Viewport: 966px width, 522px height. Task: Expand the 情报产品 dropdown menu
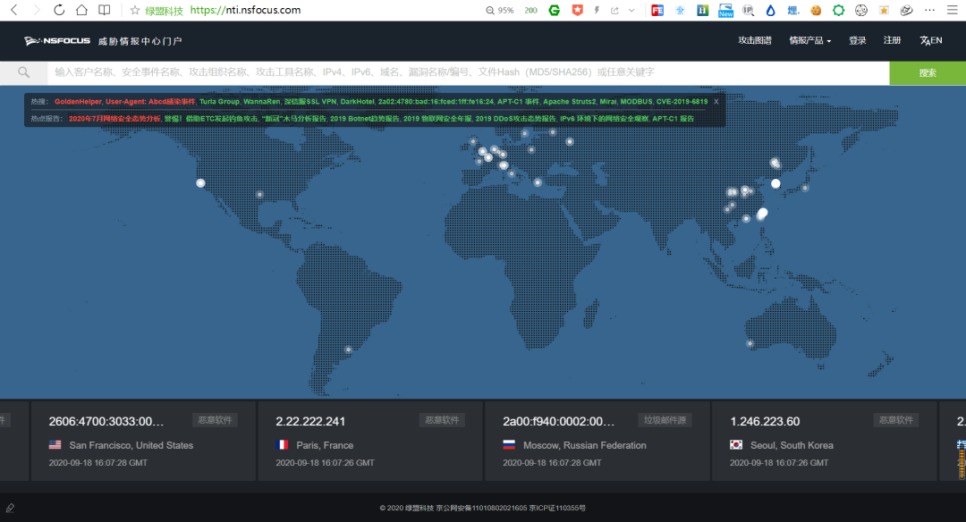click(x=810, y=40)
